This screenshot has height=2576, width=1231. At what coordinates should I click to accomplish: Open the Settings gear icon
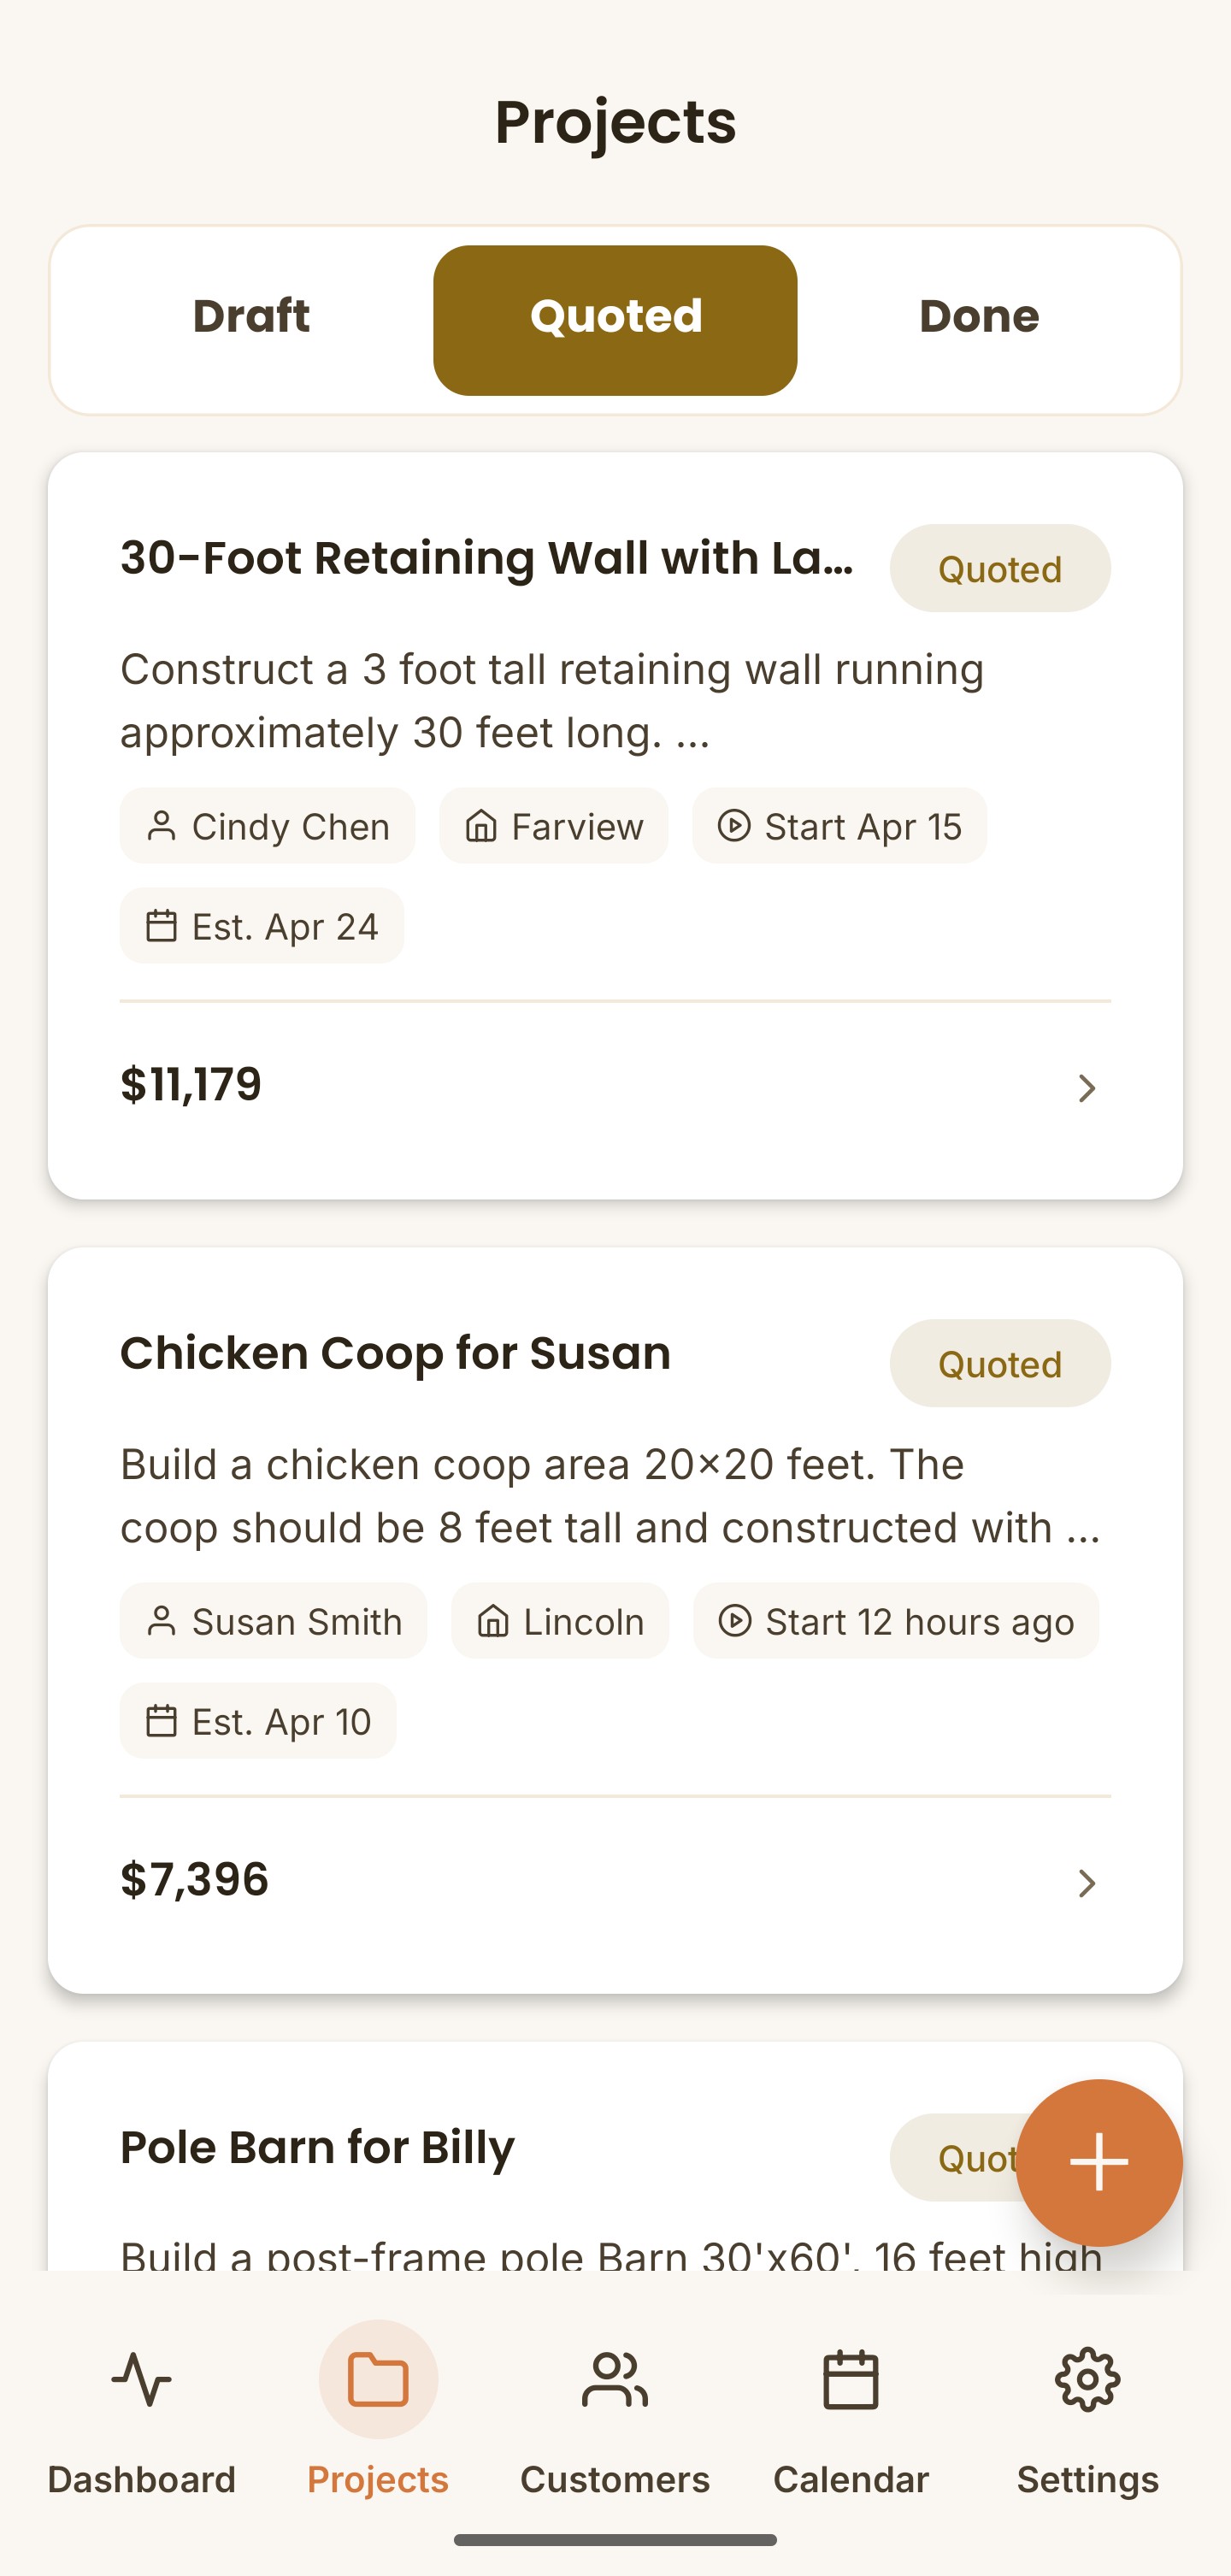[x=1087, y=2379]
